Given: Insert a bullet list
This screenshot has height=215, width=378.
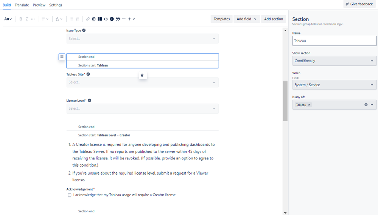Looking at the screenshot, I should coord(72,19).
